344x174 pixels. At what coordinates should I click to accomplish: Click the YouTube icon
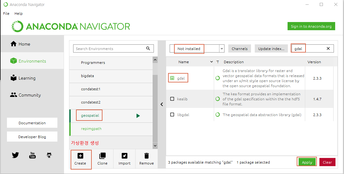32,155
